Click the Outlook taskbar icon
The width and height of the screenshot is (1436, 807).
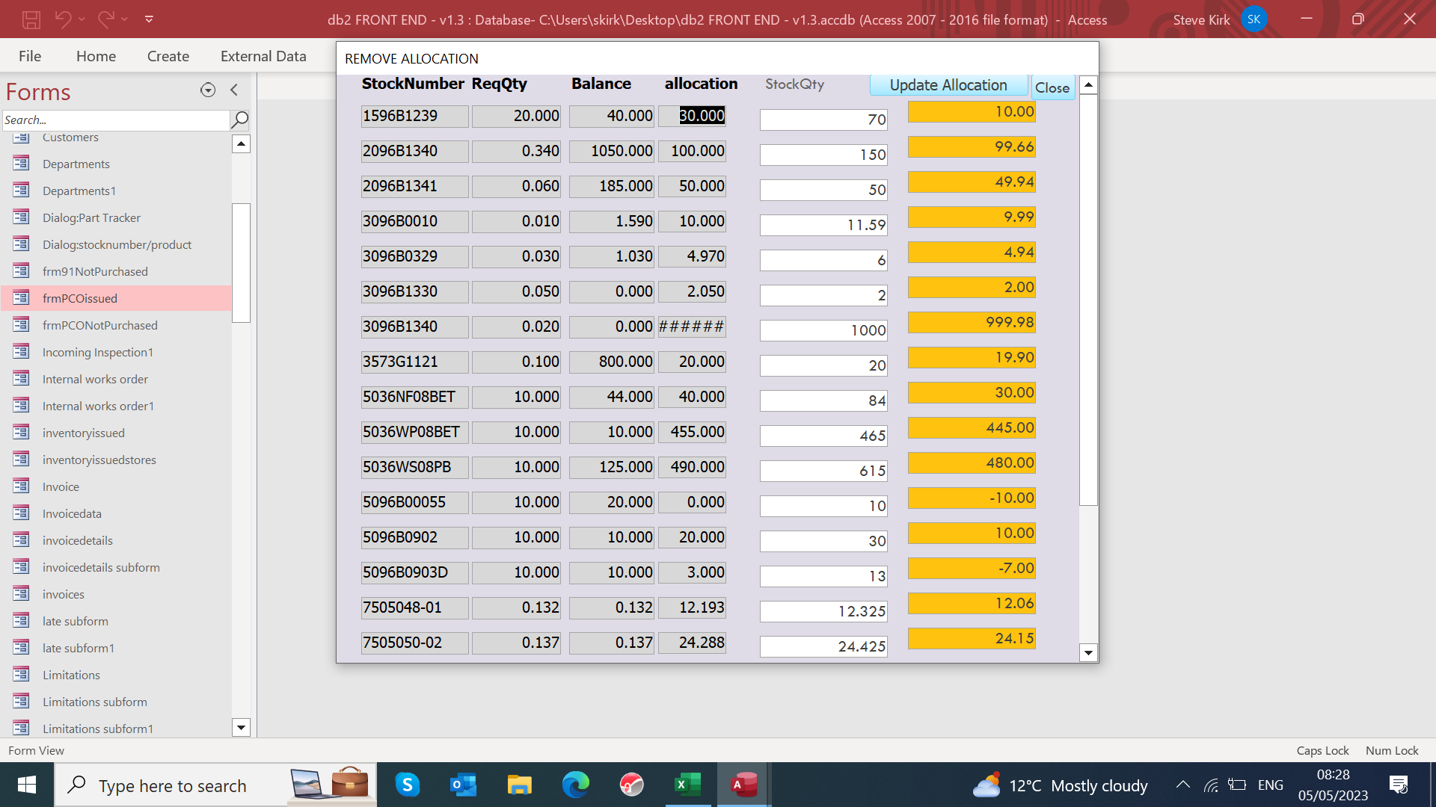point(463,785)
